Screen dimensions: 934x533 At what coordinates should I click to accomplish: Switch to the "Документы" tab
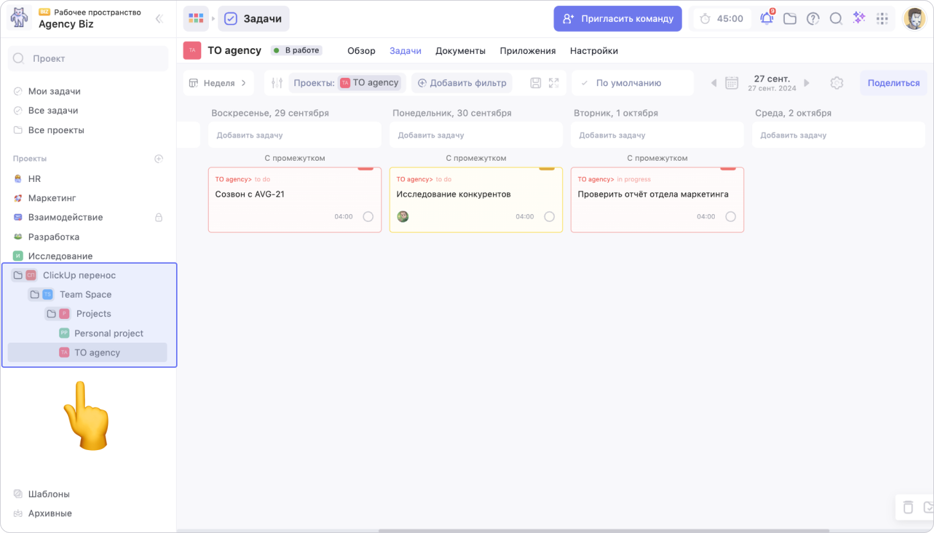[x=460, y=51]
